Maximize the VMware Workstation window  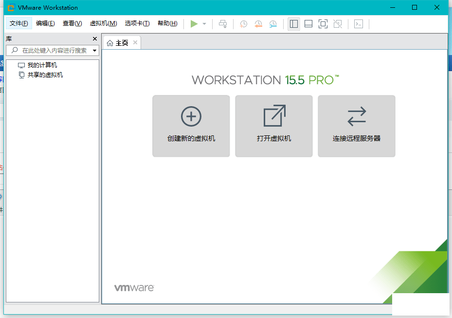click(415, 7)
